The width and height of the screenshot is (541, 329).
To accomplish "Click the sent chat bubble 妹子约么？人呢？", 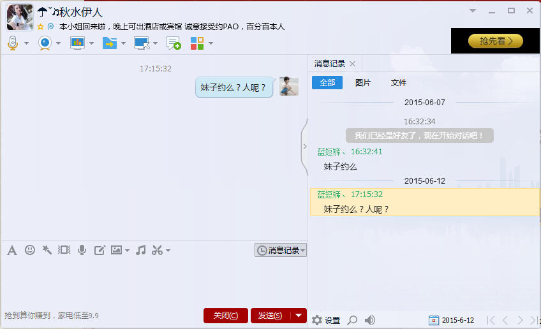I will [x=234, y=87].
